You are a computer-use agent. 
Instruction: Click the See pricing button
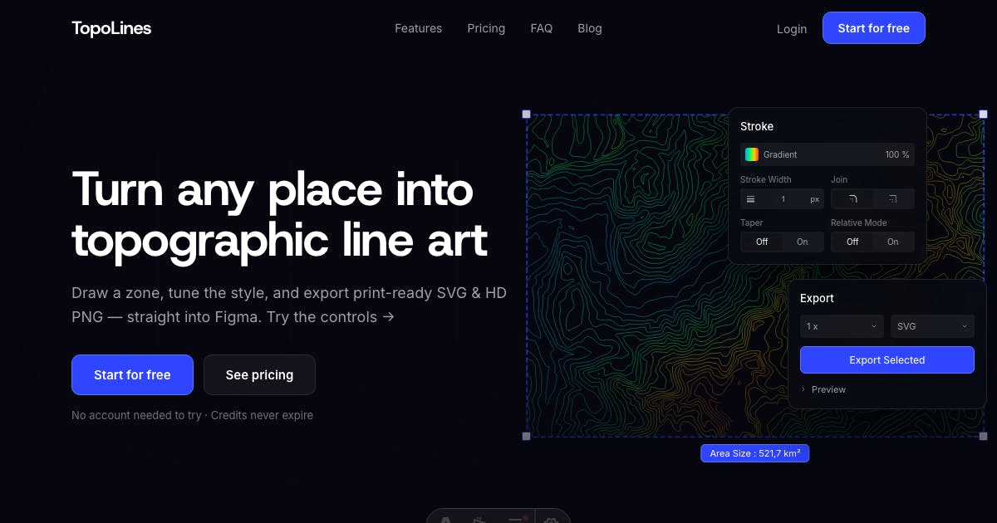259,374
